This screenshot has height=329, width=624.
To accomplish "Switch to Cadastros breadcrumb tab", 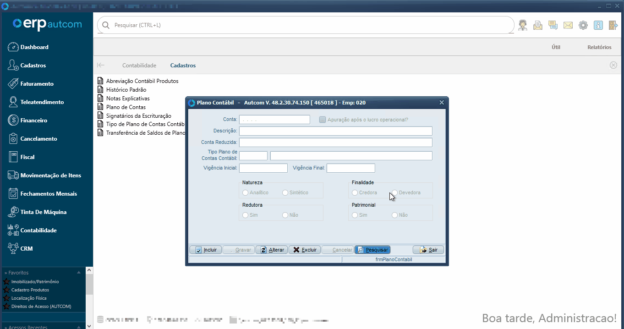I will pyautogui.click(x=183, y=66).
